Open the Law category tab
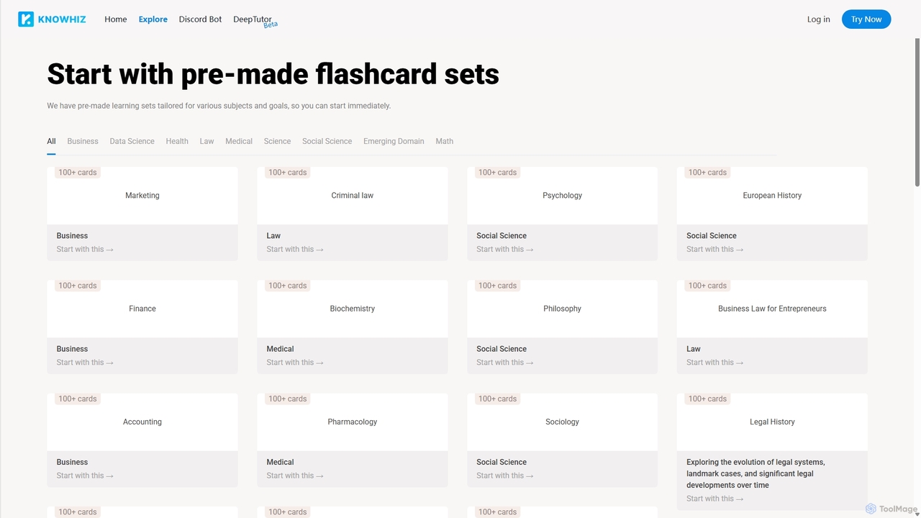 coord(207,141)
